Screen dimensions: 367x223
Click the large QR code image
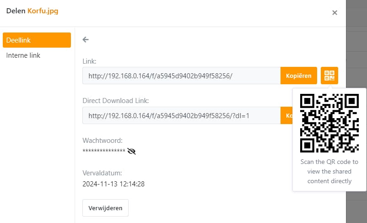[329, 123]
